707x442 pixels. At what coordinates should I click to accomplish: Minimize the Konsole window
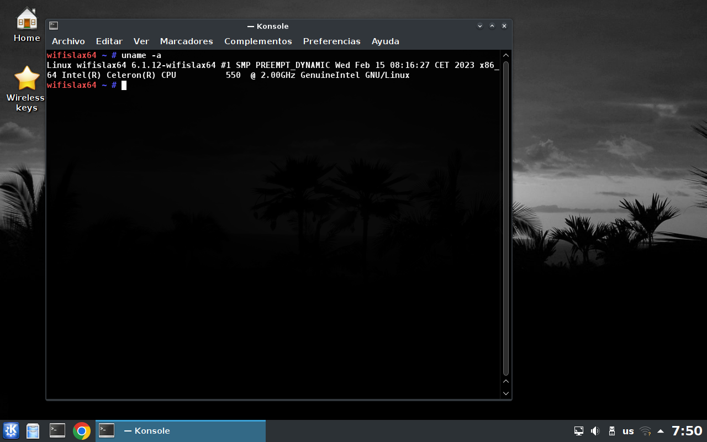coord(480,26)
